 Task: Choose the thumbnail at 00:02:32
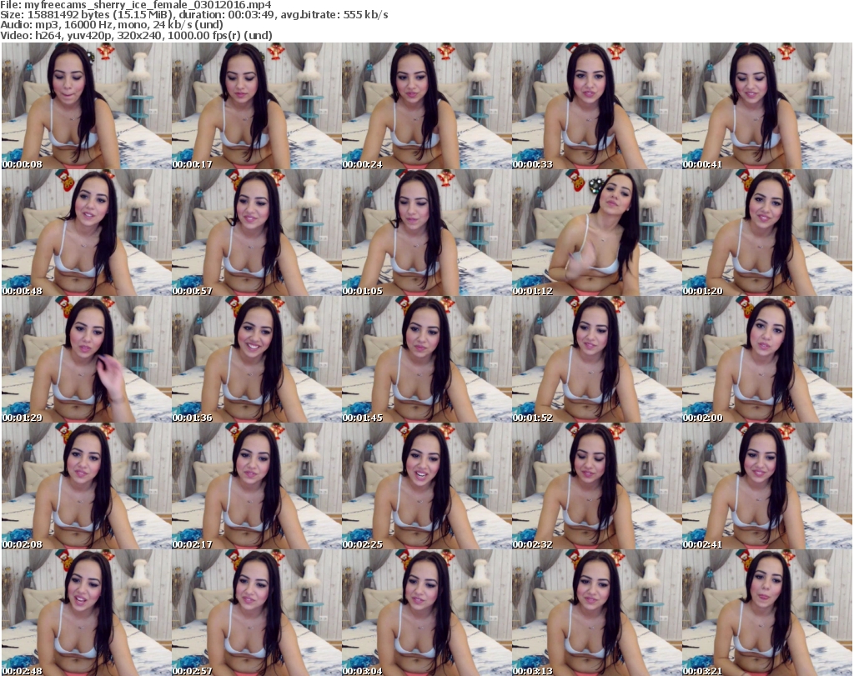click(x=596, y=487)
